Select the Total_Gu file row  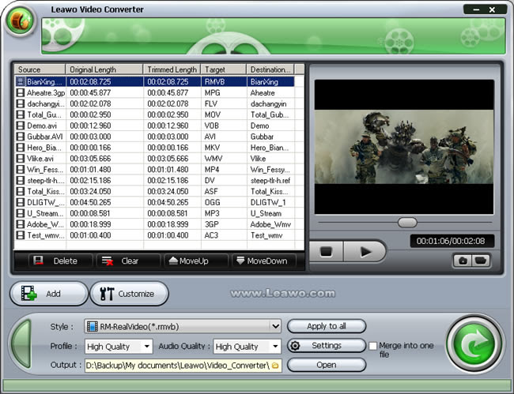pos(154,114)
